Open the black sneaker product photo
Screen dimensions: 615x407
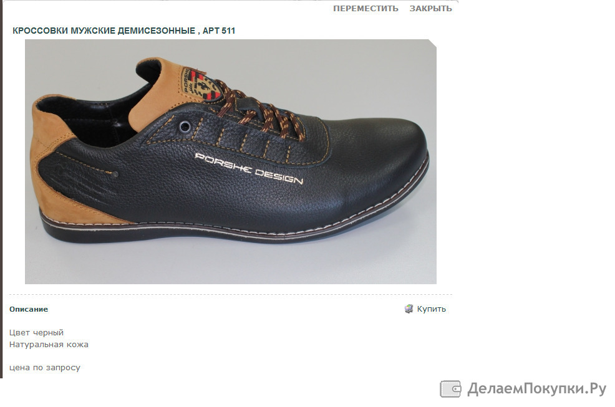click(231, 161)
